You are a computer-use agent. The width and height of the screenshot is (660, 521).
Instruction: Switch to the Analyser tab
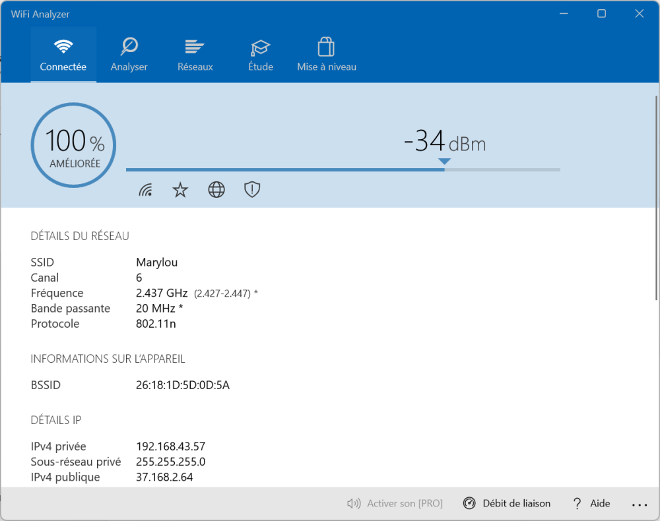coord(129,55)
